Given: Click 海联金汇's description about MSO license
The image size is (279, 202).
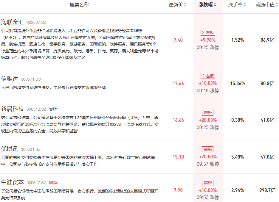Looking at the screenshot, I should 80,44.
